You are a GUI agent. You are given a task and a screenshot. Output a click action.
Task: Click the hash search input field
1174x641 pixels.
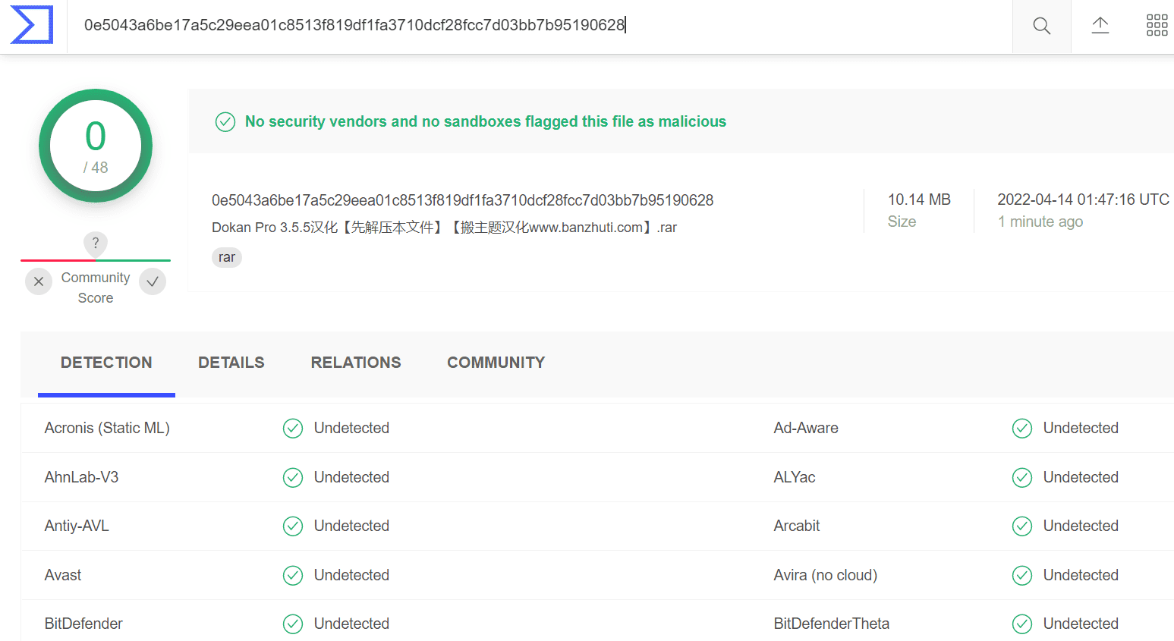click(x=539, y=25)
